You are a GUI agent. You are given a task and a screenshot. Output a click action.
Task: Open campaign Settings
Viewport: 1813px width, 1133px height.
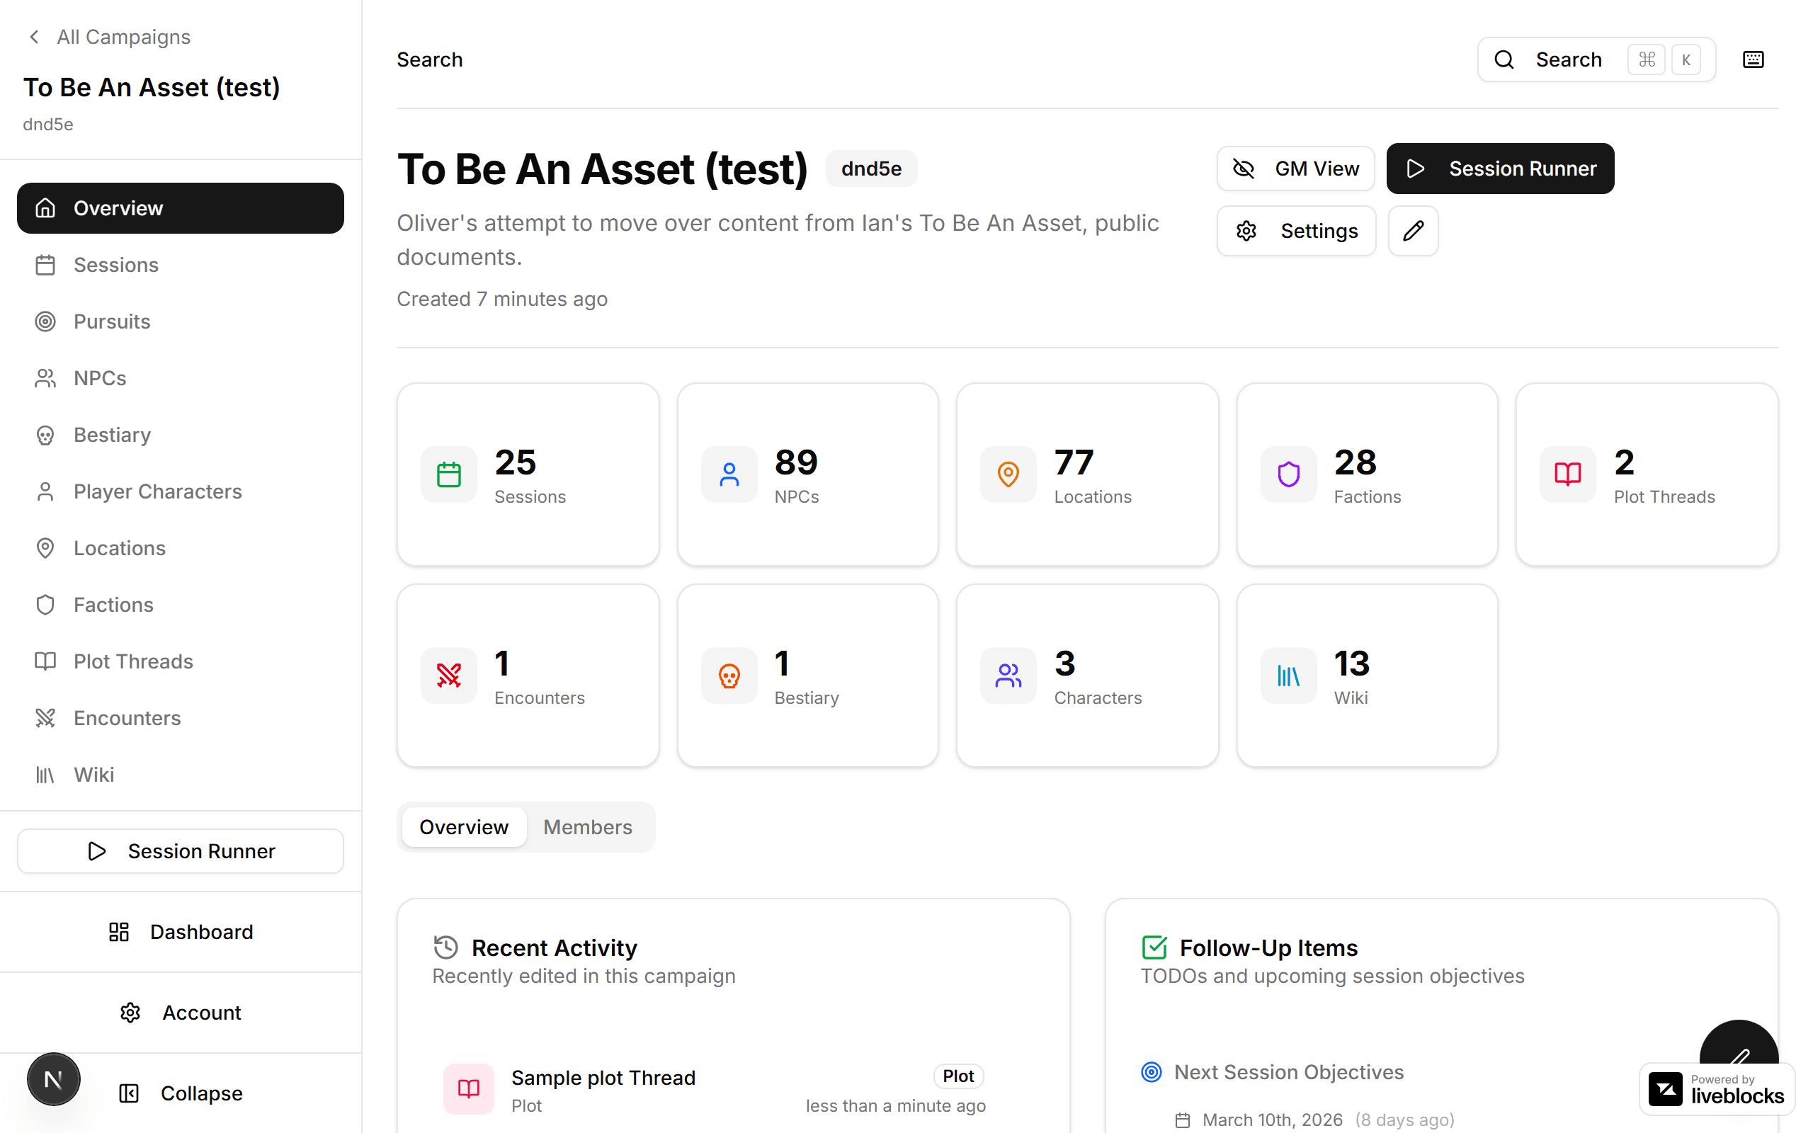point(1296,231)
